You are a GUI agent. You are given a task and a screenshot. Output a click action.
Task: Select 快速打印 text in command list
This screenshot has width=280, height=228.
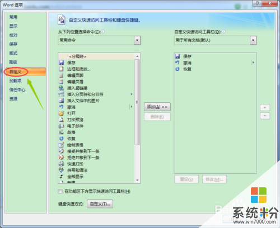click(x=75, y=164)
